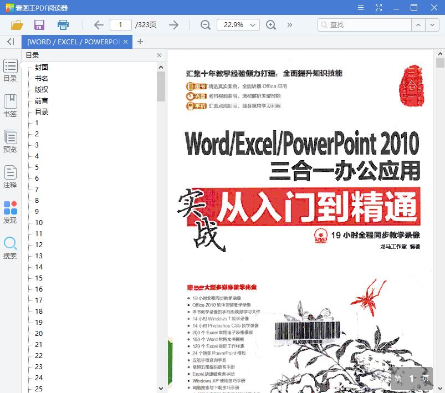Jump to chapter 22 in outline
The height and width of the screenshot is (393, 445).
(x=39, y=355)
